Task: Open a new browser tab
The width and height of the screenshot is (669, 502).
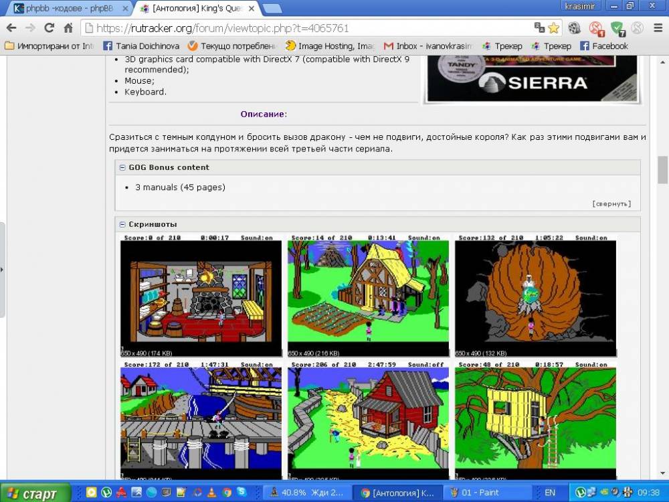Action: point(272,8)
